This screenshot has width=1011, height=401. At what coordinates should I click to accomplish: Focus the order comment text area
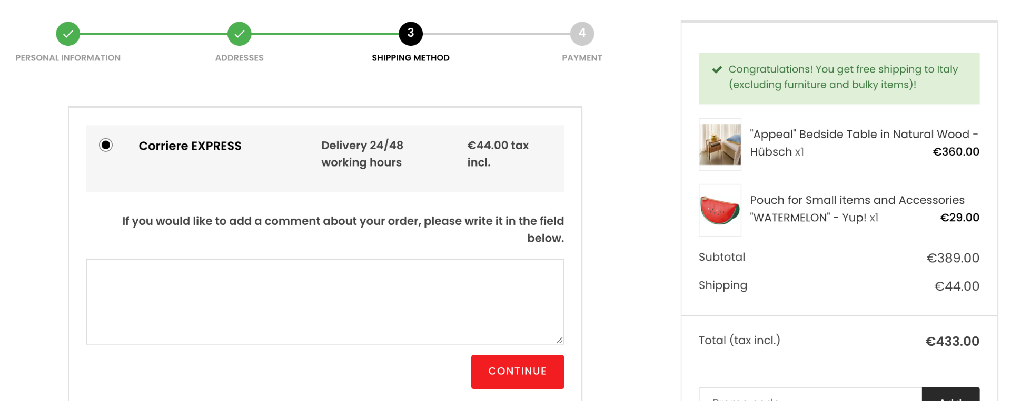tap(325, 302)
